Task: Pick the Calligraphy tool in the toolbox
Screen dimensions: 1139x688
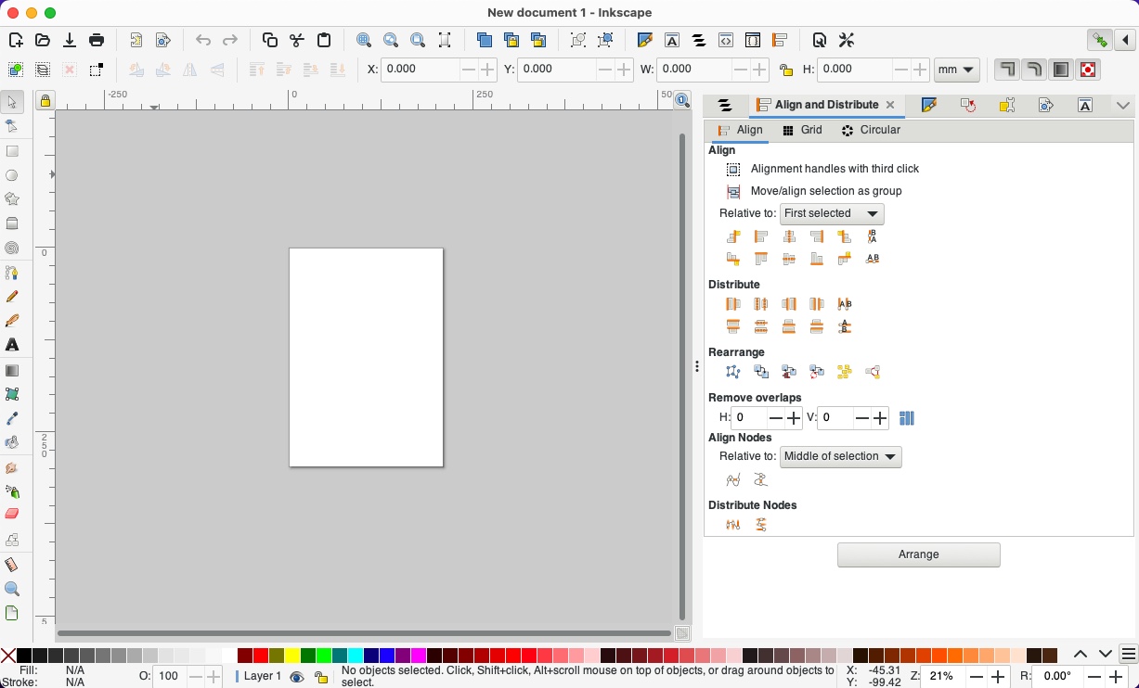Action: coord(13,321)
